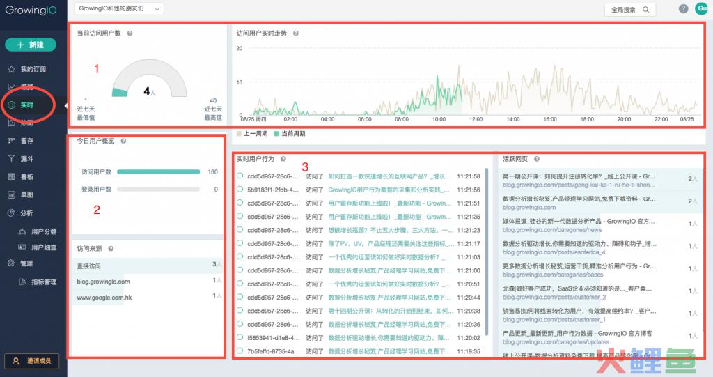The image size is (713, 377).
Task: Open the blog.growingio.com/categories/cases page row
Action: coord(600,270)
